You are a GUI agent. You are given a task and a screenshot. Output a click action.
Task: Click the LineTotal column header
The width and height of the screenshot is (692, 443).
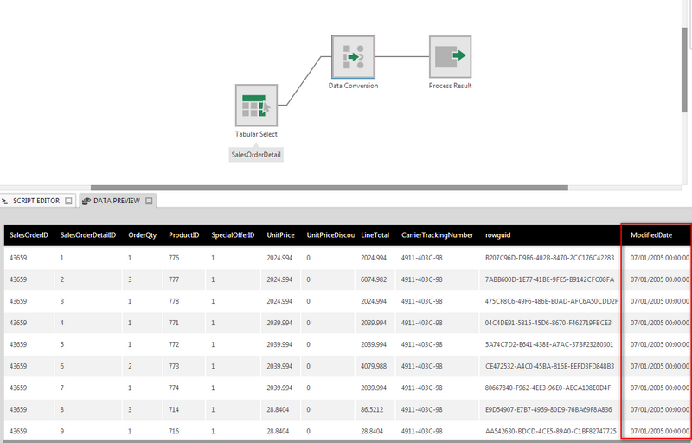(375, 234)
